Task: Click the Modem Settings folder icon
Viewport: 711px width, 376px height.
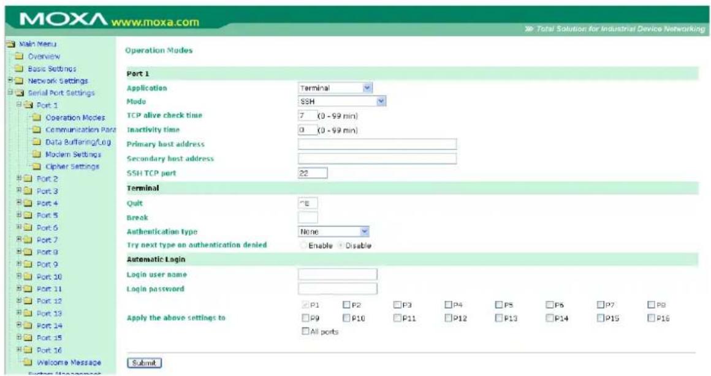Action: click(37, 154)
